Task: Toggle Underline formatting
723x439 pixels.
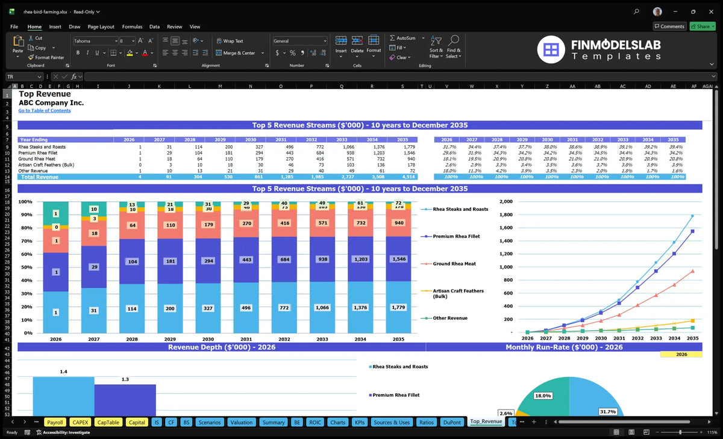Action: tap(96, 53)
